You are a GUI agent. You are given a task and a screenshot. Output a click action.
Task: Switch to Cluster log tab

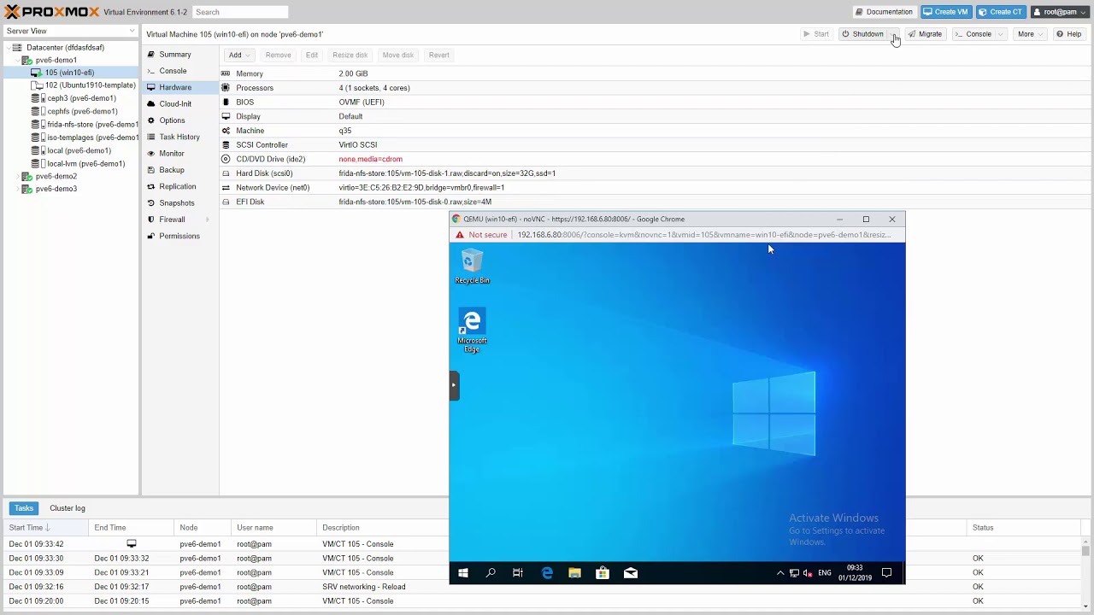[x=68, y=508]
